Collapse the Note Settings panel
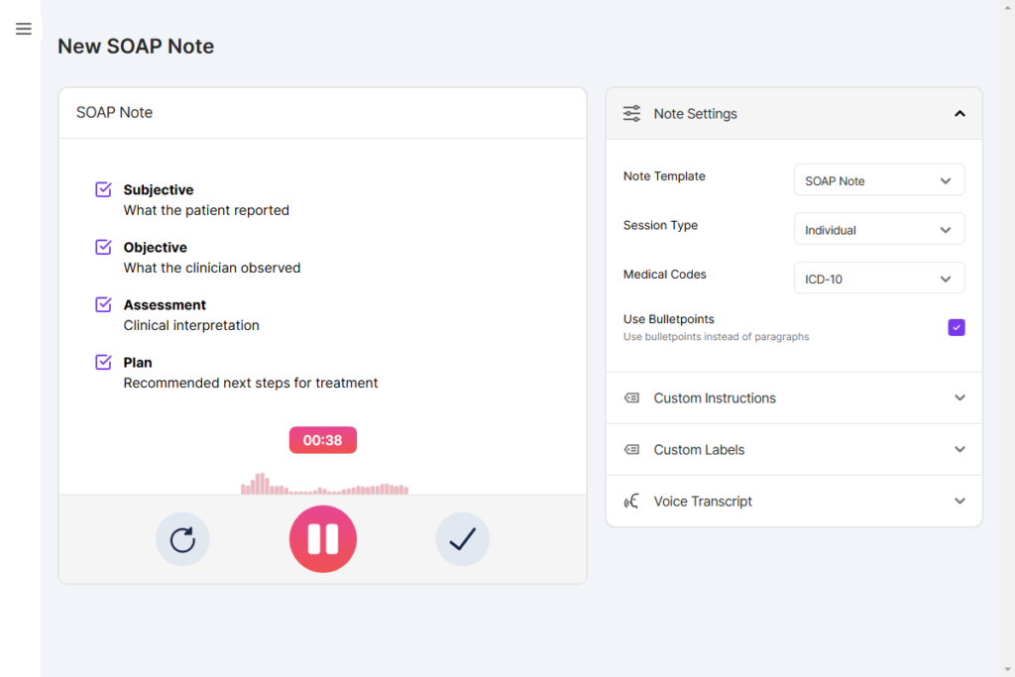 point(959,113)
